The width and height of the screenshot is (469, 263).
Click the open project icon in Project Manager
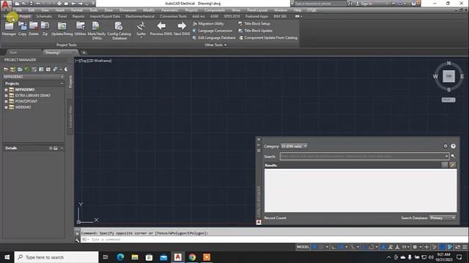(6, 69)
